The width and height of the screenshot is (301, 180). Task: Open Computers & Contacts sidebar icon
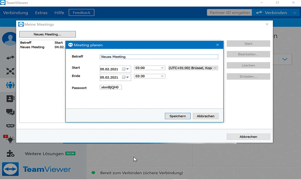(10, 98)
